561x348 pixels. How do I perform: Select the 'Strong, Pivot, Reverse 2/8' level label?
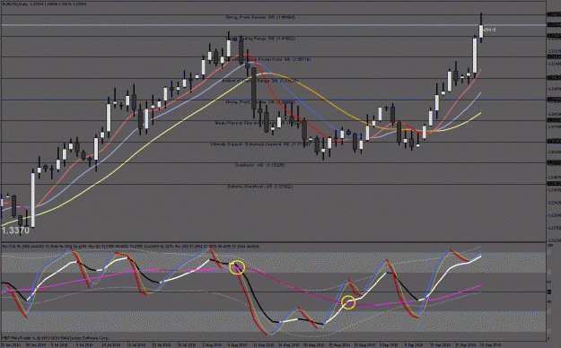pyautogui.click(x=260, y=102)
